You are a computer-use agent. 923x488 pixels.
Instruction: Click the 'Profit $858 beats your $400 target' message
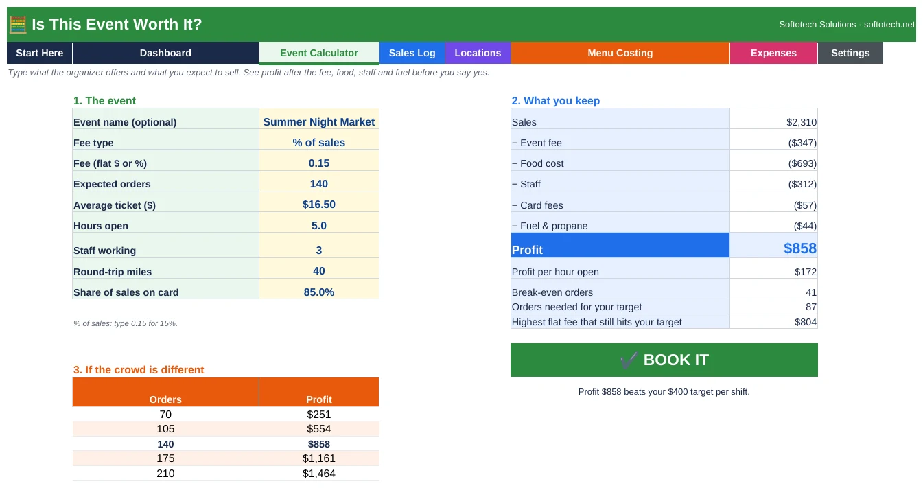(664, 392)
